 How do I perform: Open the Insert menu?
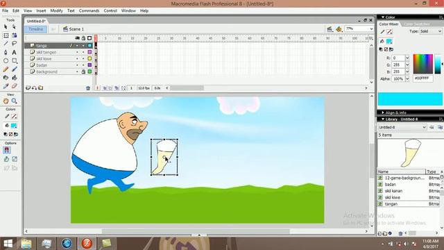tap(41, 10)
